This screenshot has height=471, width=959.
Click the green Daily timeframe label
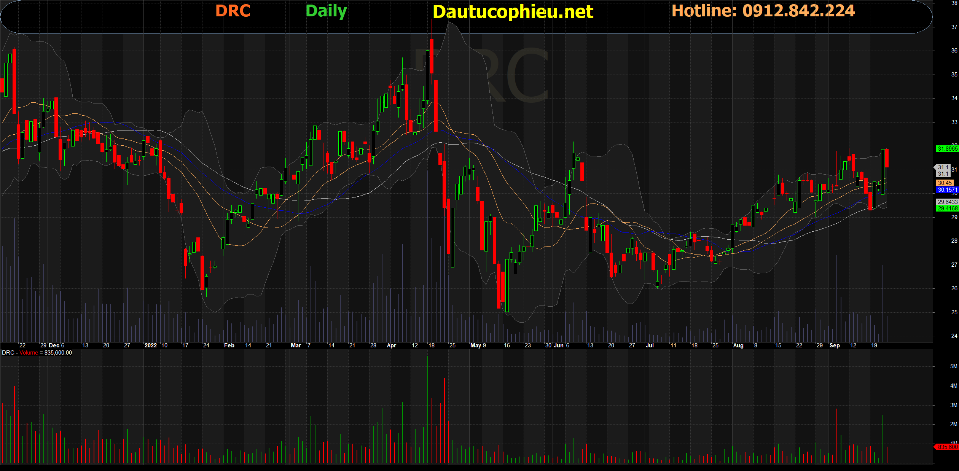(326, 11)
